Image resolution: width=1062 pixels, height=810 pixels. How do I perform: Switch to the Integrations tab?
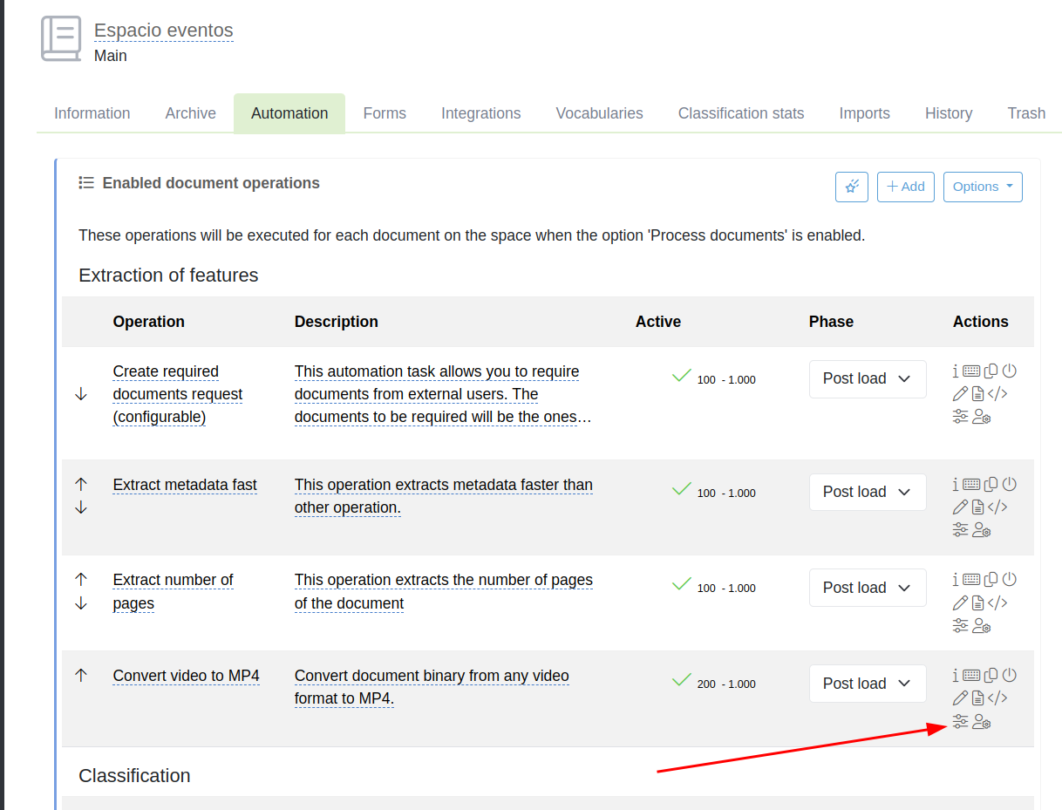[x=480, y=113]
